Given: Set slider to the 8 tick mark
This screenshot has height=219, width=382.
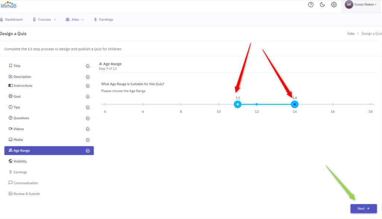Looking at the screenshot, I should click(181, 104).
